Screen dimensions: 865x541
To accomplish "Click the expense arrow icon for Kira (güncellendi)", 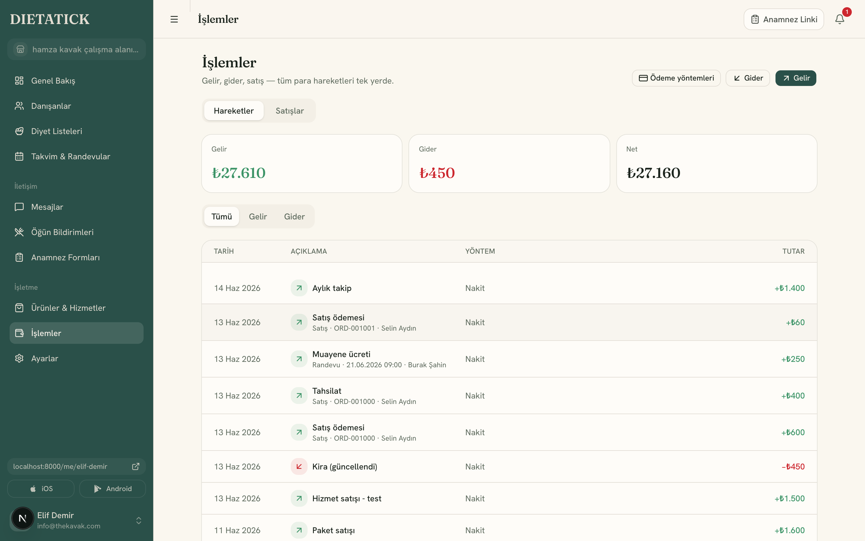I will [x=299, y=466].
